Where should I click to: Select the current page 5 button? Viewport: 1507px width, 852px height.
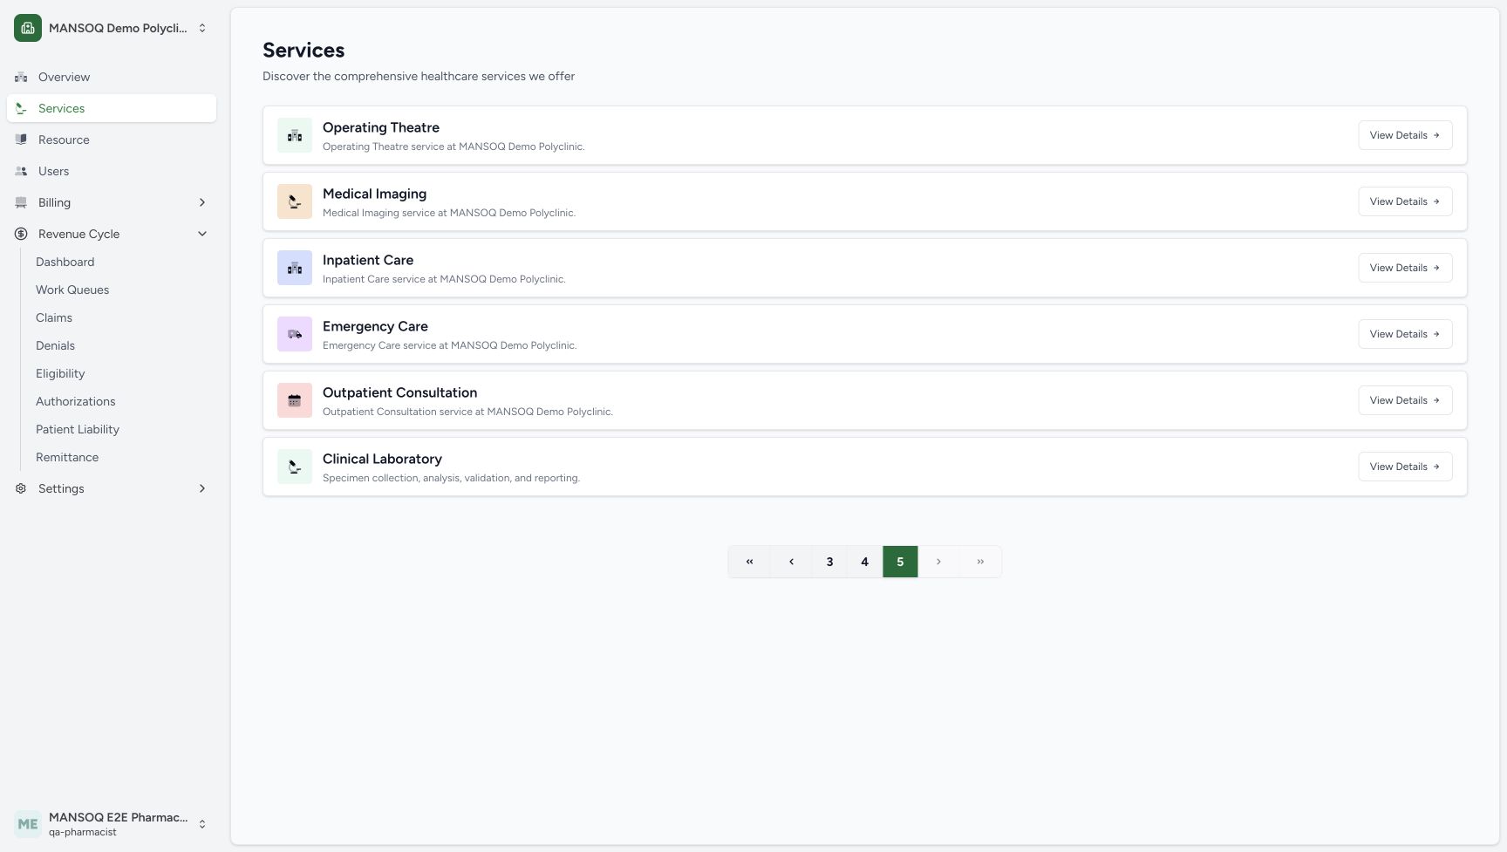pyautogui.click(x=900, y=562)
